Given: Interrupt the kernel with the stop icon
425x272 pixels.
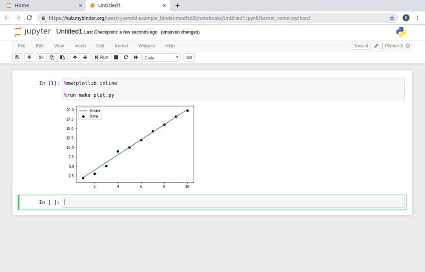Looking at the screenshot, I should tap(116, 57).
